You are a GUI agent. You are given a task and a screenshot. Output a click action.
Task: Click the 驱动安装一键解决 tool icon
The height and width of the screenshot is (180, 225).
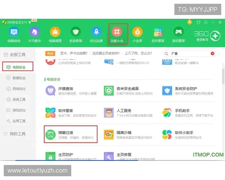[167, 62]
